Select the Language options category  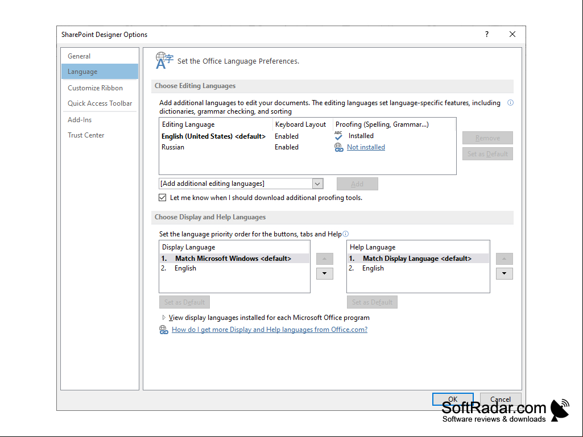(100, 72)
